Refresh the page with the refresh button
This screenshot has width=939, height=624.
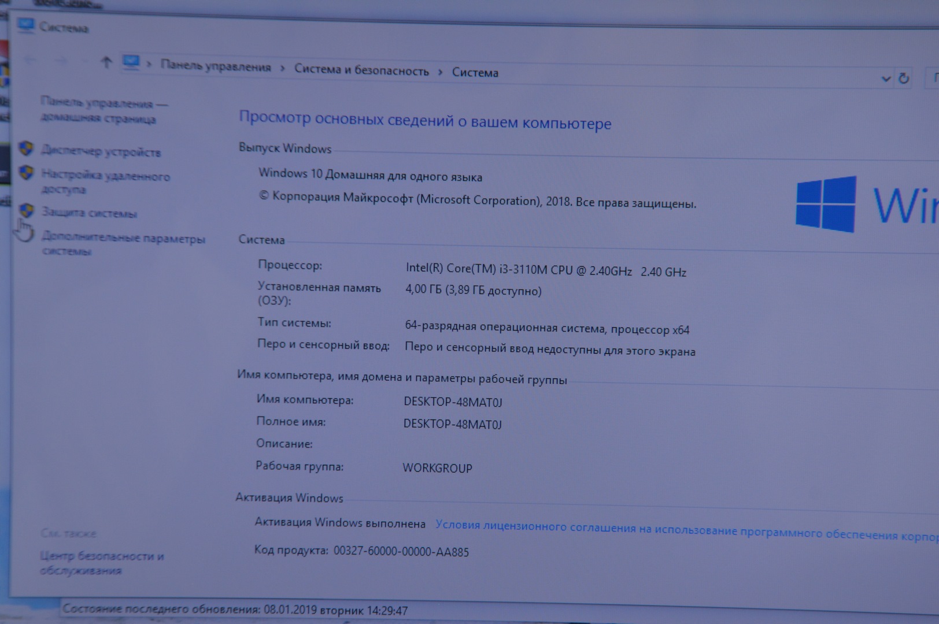(x=903, y=78)
